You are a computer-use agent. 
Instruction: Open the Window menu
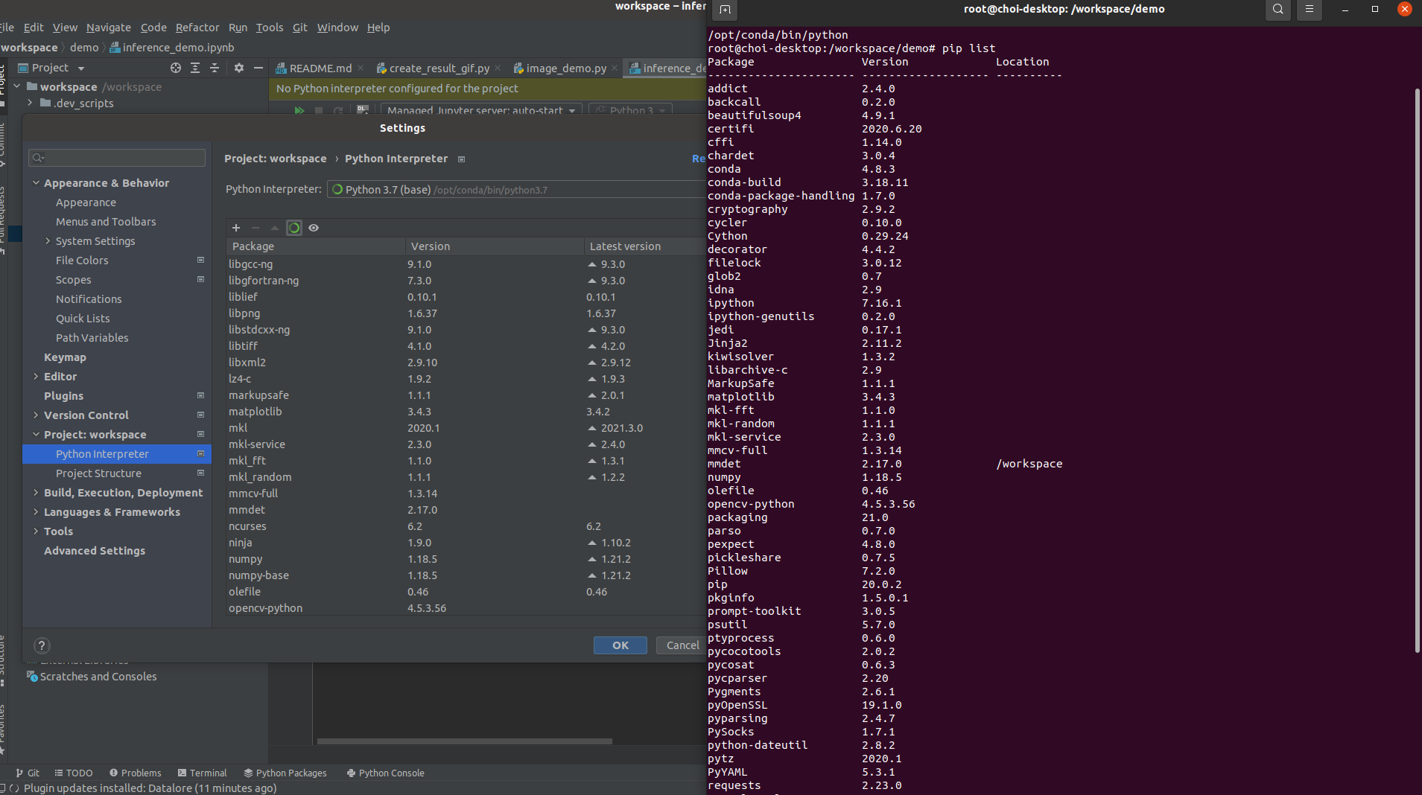point(337,28)
